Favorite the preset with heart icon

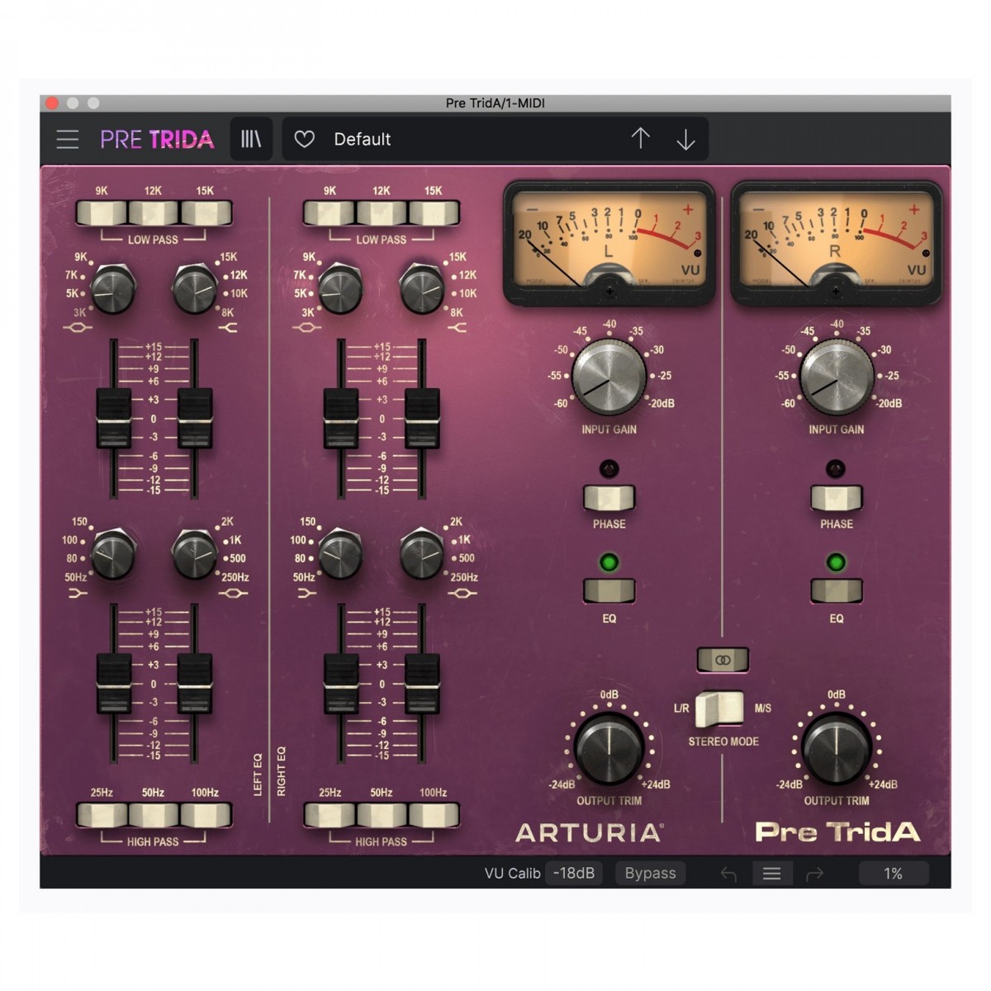coord(305,140)
